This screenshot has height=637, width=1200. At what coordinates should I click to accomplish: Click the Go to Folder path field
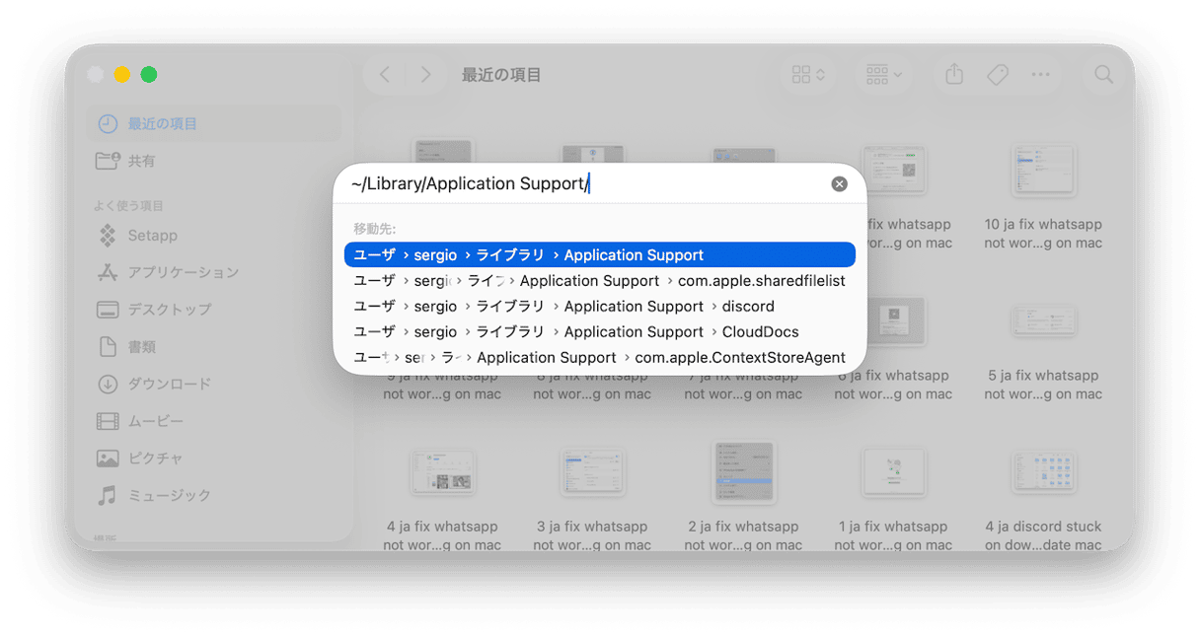582,184
